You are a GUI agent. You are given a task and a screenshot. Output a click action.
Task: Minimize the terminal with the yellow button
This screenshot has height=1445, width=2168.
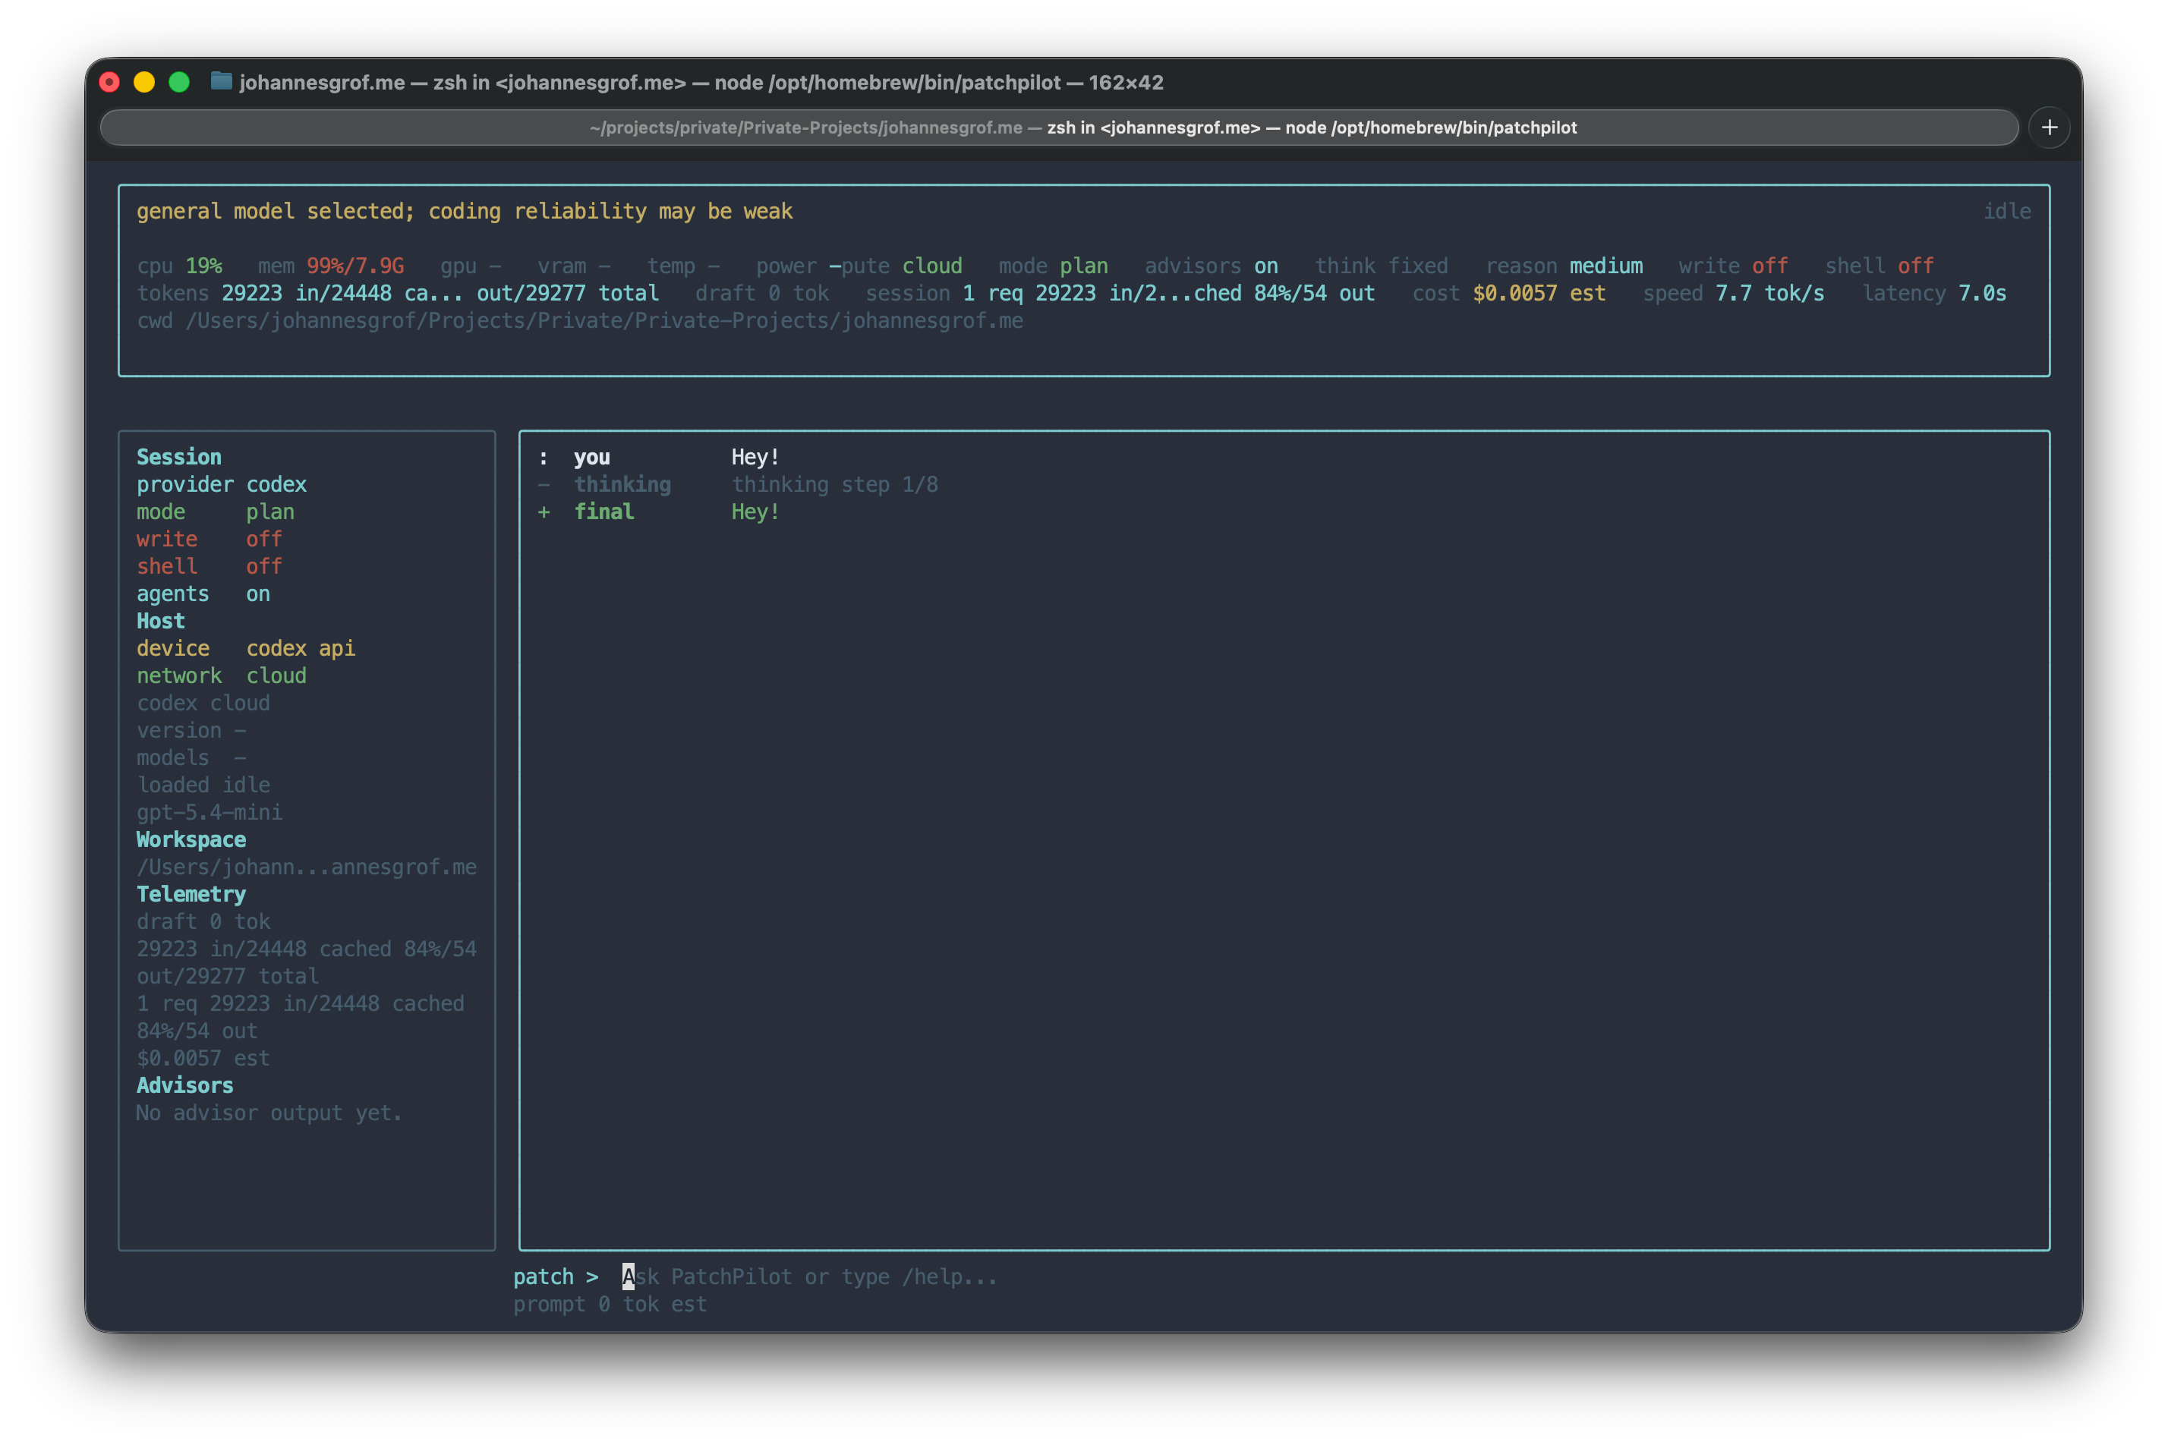145,82
